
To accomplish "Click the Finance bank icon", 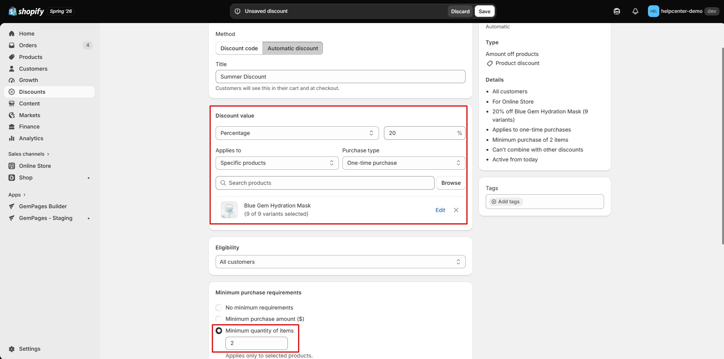I will (12, 127).
